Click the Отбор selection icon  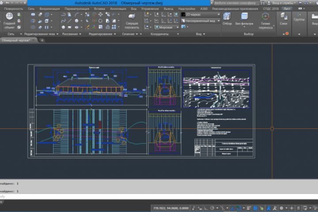227,19
